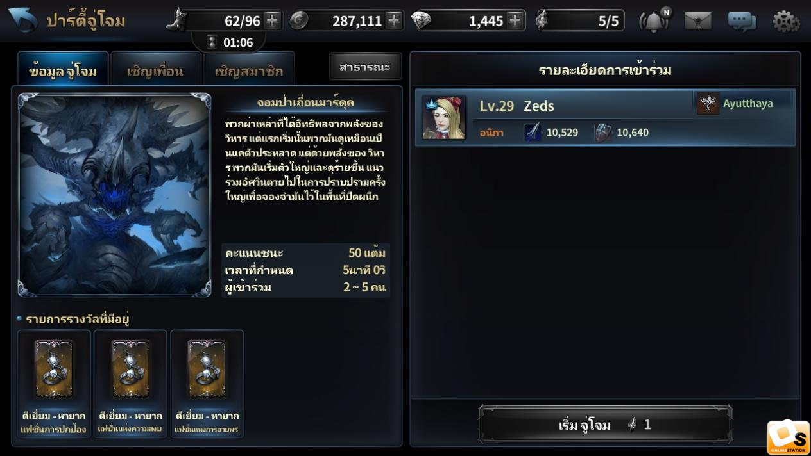Click the back arrow icon

tap(23, 20)
